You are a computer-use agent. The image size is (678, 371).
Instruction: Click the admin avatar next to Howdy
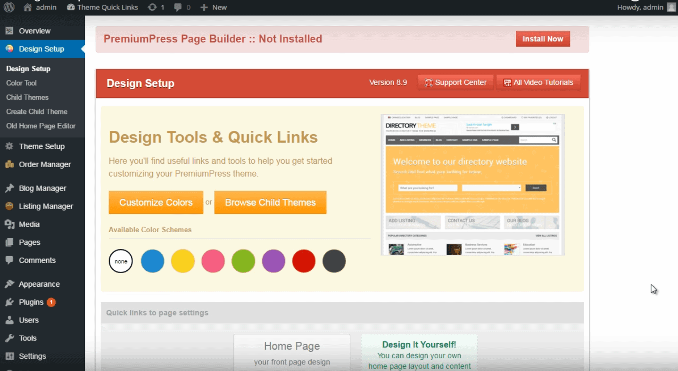point(671,7)
